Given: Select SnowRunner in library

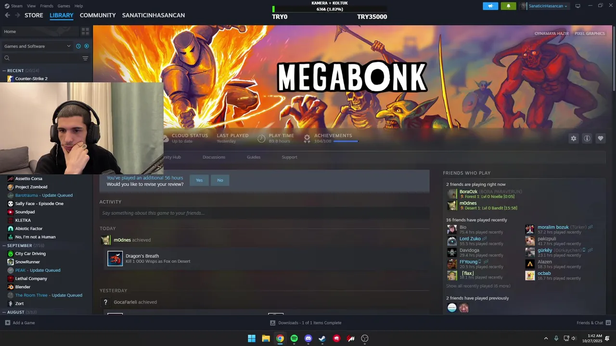Looking at the screenshot, I should [x=27, y=262].
